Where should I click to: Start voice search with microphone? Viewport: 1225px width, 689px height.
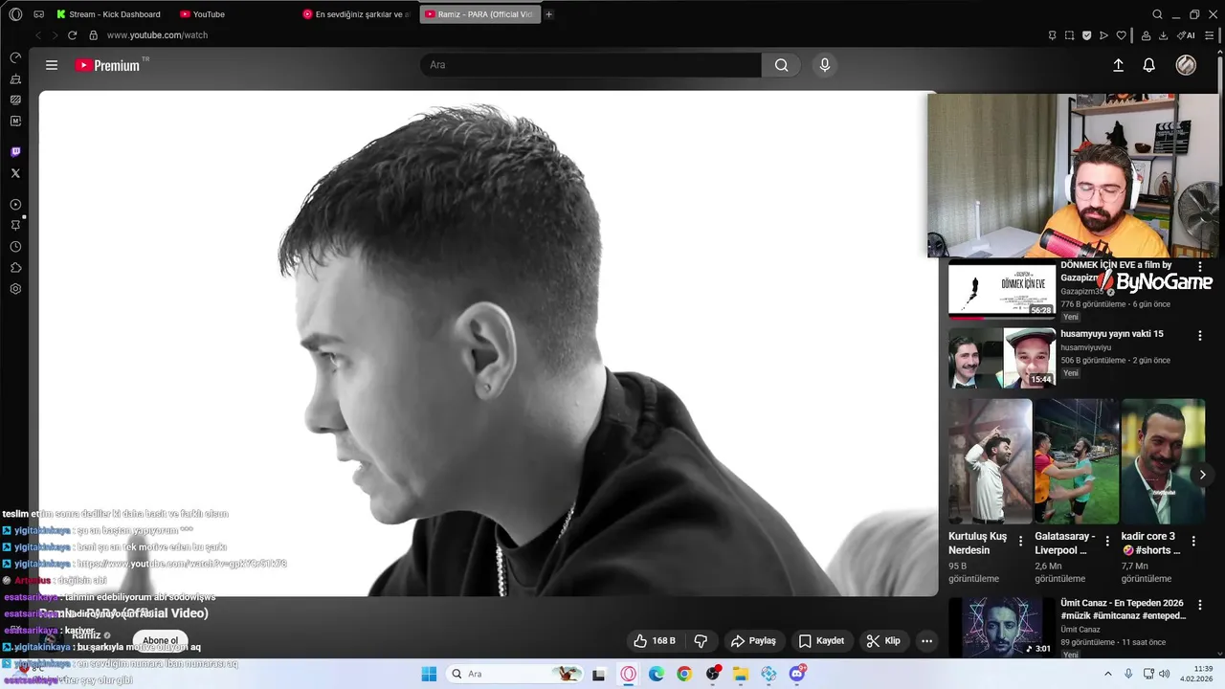824,65
